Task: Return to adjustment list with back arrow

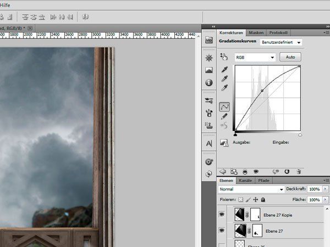Action: (x=222, y=172)
